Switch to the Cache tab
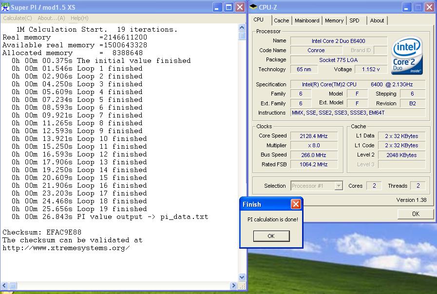437x294 pixels. (282, 20)
